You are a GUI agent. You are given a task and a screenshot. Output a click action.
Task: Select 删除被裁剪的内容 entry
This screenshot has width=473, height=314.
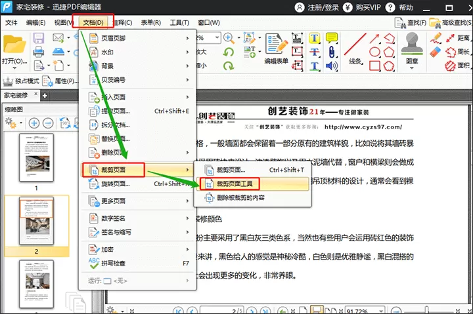[x=252, y=198]
